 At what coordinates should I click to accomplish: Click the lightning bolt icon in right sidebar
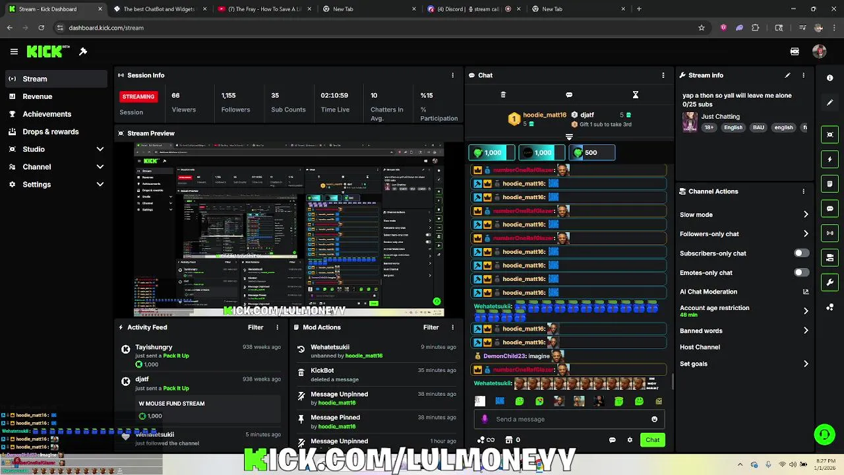point(830,159)
